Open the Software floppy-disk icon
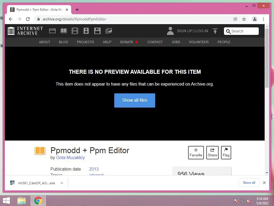 point(97,31)
